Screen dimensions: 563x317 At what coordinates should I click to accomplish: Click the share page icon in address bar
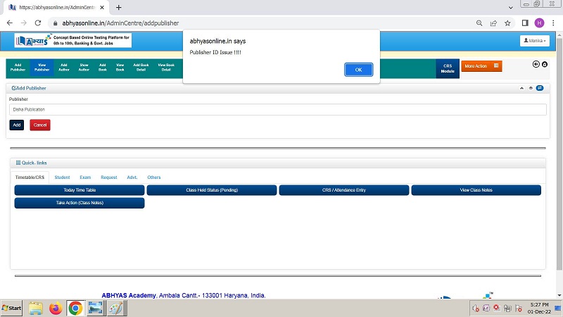tap(493, 23)
